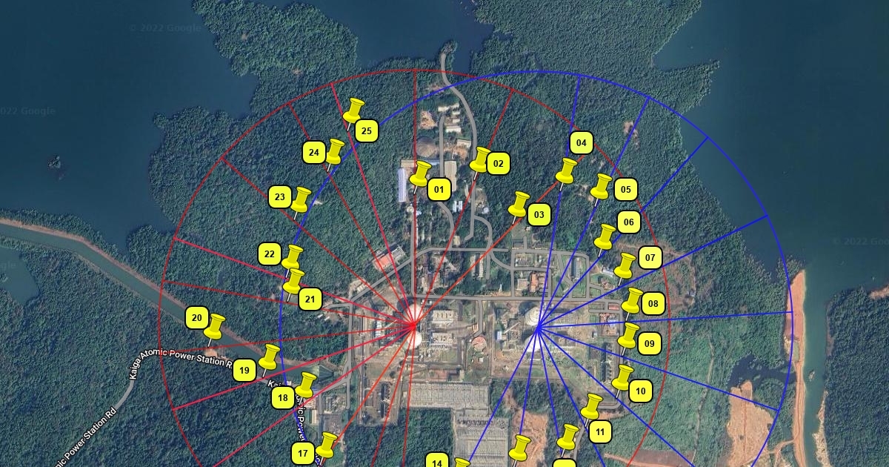The height and width of the screenshot is (467, 889).
Task: Click the pushpin above label 18
Action: [305, 385]
